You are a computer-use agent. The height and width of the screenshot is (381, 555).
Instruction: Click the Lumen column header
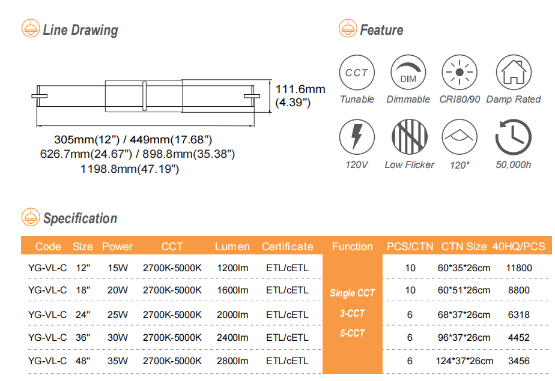tap(232, 247)
